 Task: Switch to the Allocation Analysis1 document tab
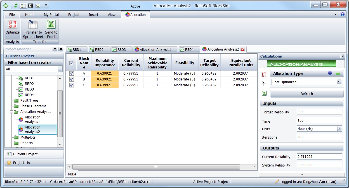pyautogui.click(x=155, y=50)
